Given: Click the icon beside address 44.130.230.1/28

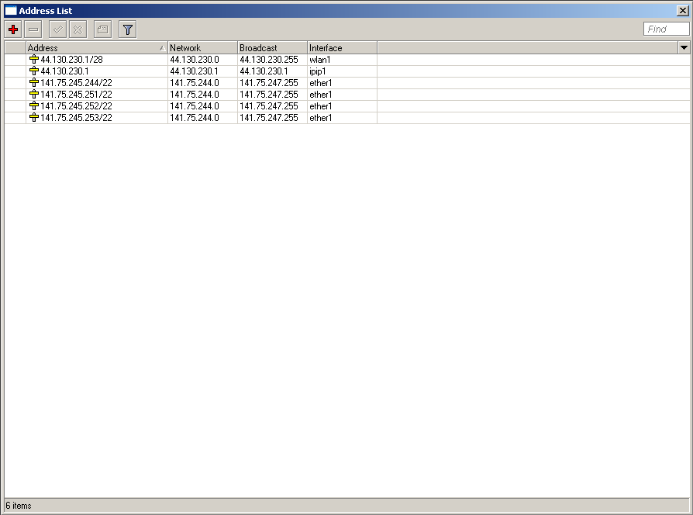Looking at the screenshot, I should [33, 60].
